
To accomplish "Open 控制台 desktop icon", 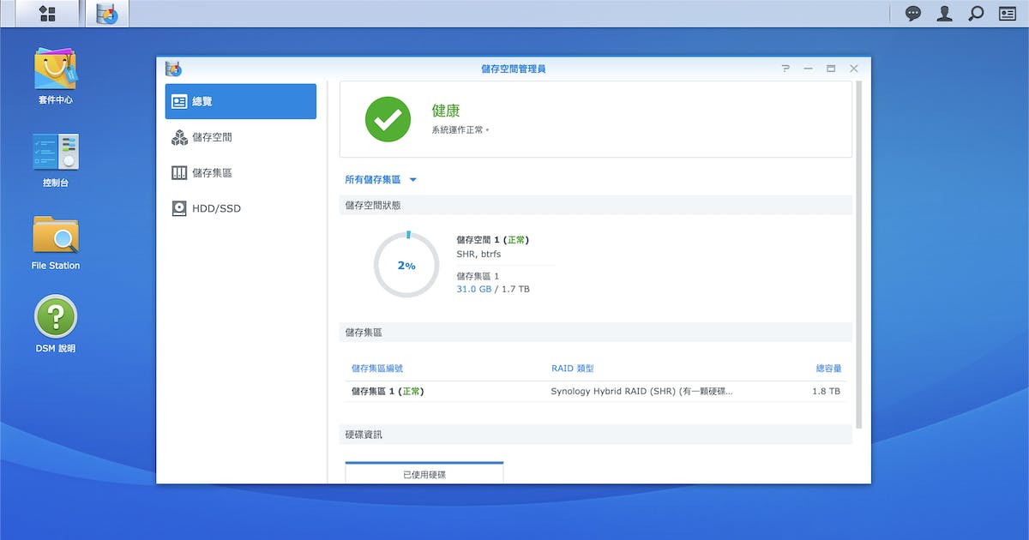I will click(x=56, y=159).
